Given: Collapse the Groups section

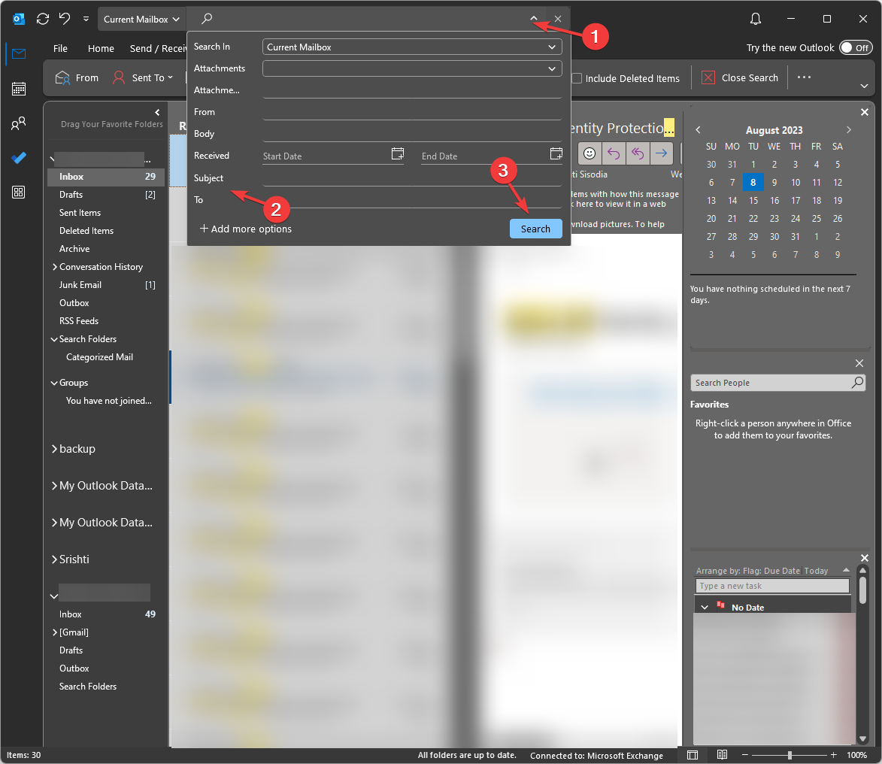Looking at the screenshot, I should pyautogui.click(x=54, y=383).
